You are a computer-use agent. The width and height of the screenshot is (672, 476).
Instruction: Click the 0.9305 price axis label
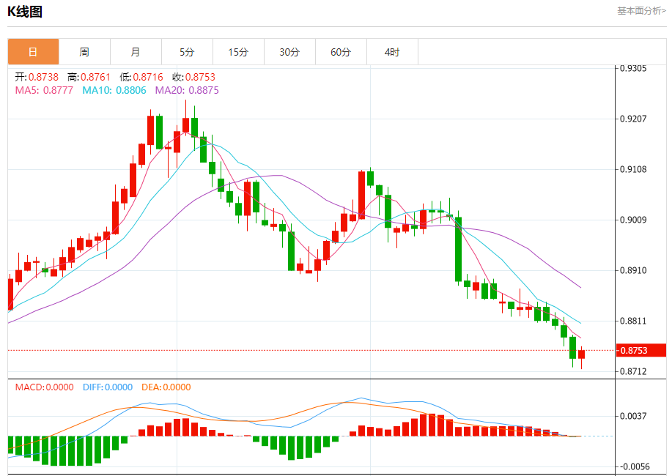pos(633,68)
